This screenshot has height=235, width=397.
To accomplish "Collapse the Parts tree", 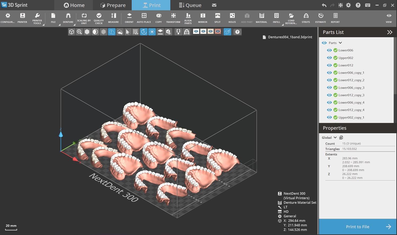I will tap(340, 43).
